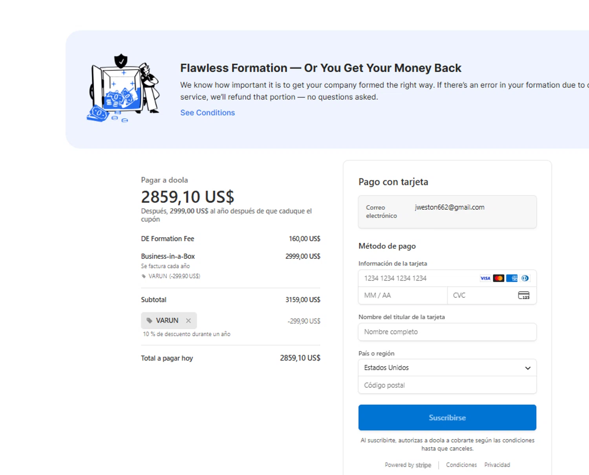589x475 pixels.
Task: Click the Método de pago heading
Action: pos(387,246)
